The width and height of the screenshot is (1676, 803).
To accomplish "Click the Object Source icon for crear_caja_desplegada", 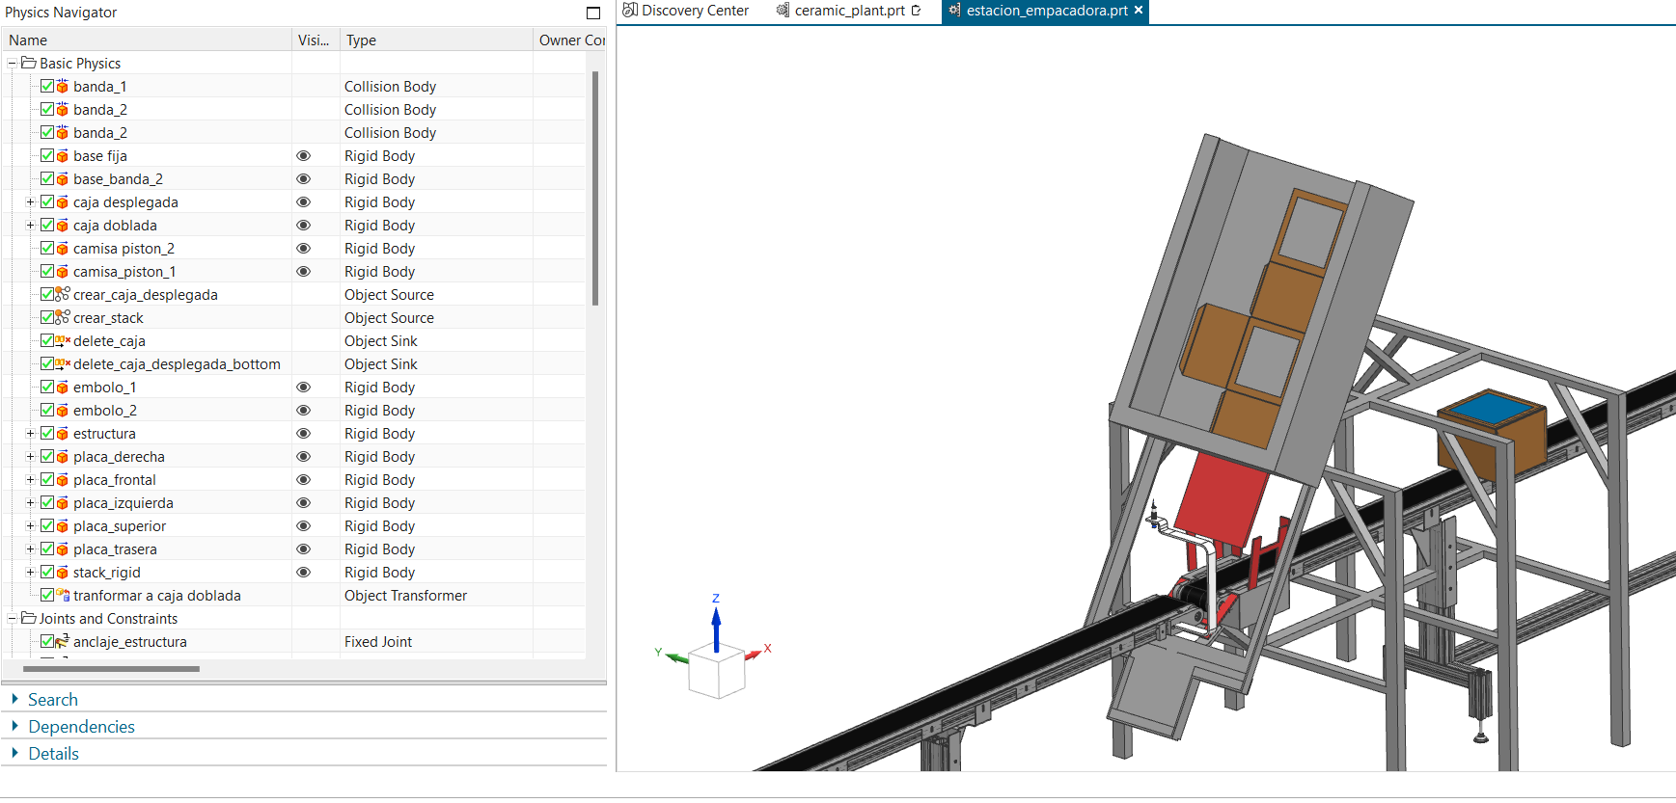I will 63,294.
